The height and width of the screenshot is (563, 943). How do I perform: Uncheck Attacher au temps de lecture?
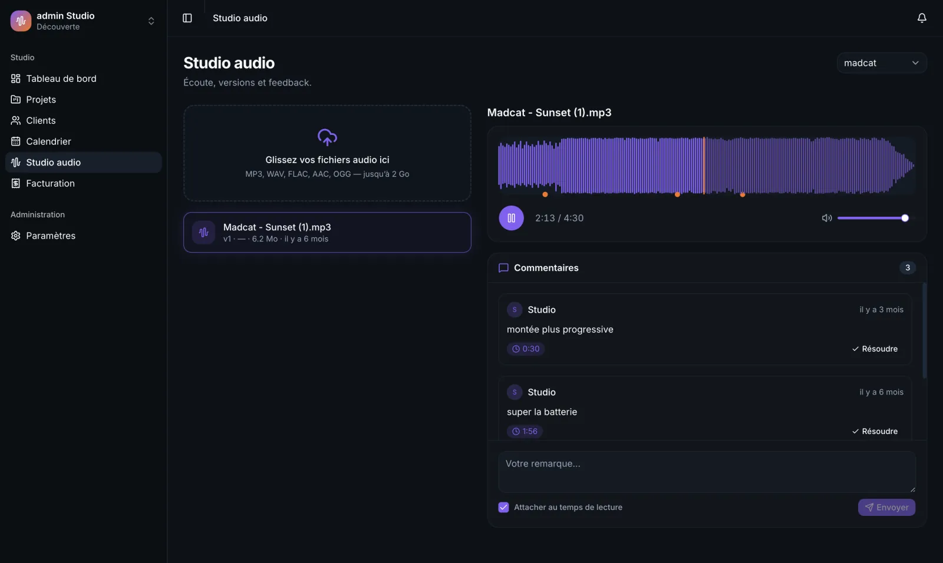pyautogui.click(x=503, y=507)
